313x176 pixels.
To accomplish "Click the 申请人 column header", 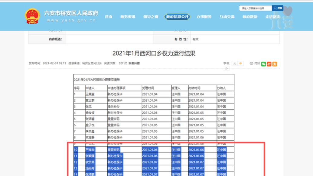I will pyautogui.click(x=90, y=88).
